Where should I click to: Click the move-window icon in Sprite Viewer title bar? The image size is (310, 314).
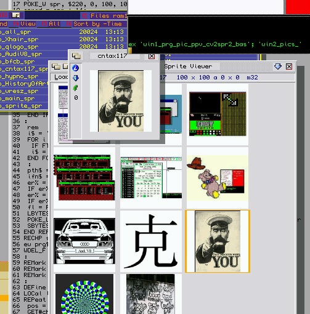click(55, 66)
